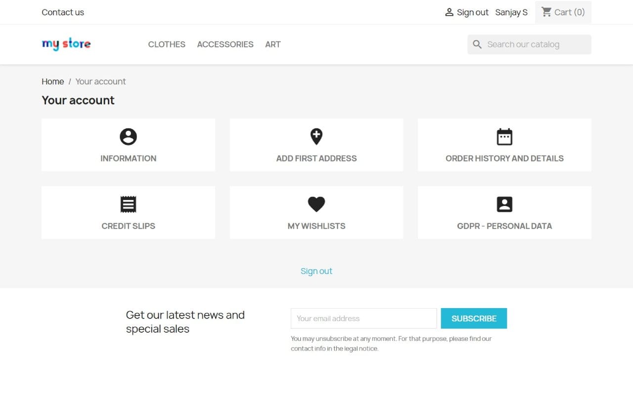Open wishlists via the heart icon
This screenshot has height=395, width=633.
[x=316, y=204]
